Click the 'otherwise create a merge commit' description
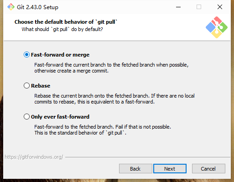 tap(71, 71)
